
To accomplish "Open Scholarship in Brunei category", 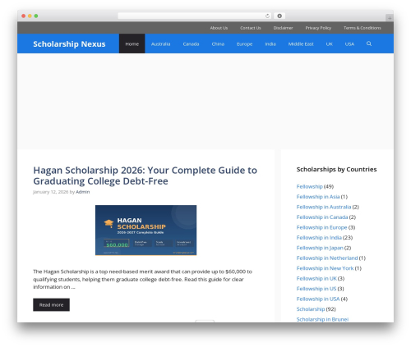I will [322, 319].
